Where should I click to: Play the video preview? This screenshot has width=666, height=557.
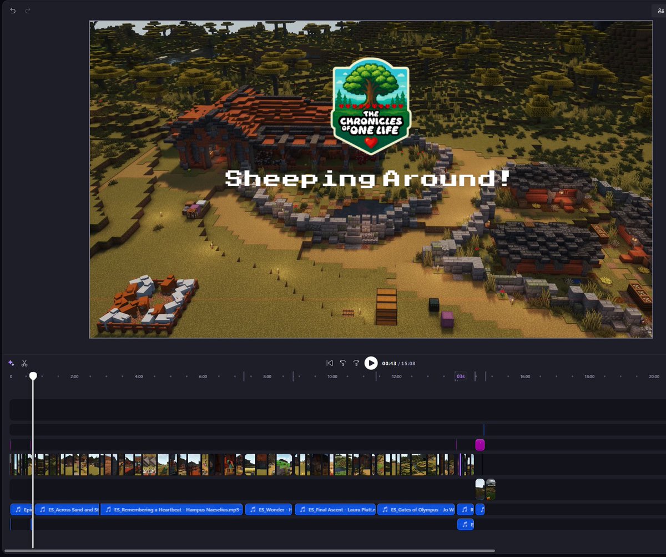(371, 363)
